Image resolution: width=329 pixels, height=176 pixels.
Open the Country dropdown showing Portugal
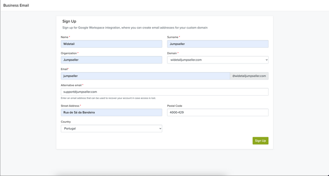point(111,129)
